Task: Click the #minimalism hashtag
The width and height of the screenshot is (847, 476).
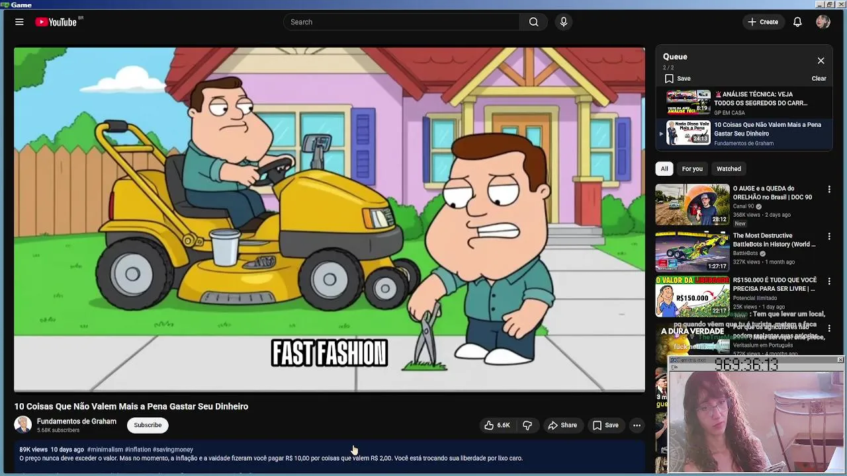Action: [105, 450]
